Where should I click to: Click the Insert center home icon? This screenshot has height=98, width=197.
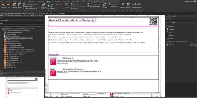point(167,22)
